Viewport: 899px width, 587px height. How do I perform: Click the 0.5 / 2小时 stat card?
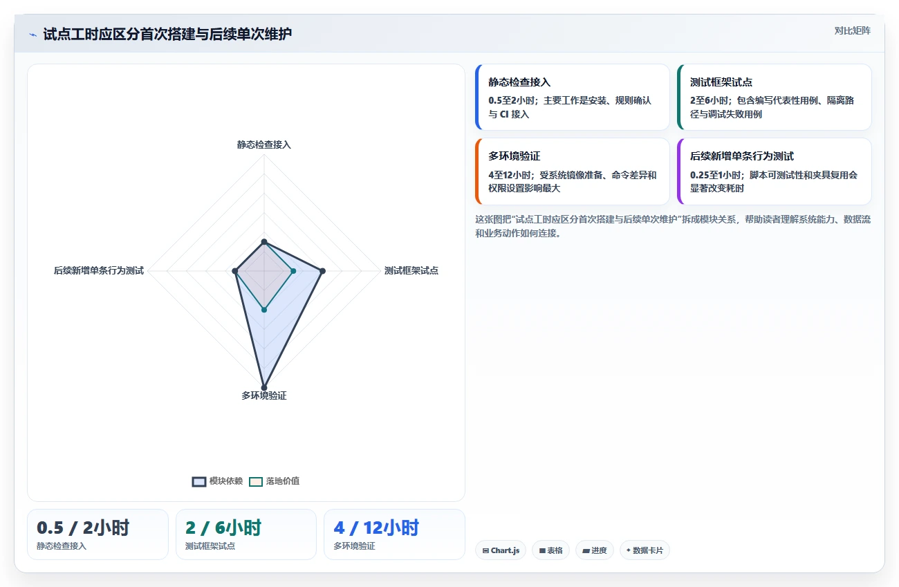(98, 534)
